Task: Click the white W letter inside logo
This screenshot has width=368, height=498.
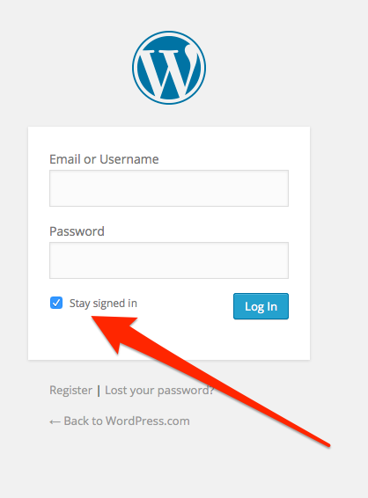Action: pos(170,70)
